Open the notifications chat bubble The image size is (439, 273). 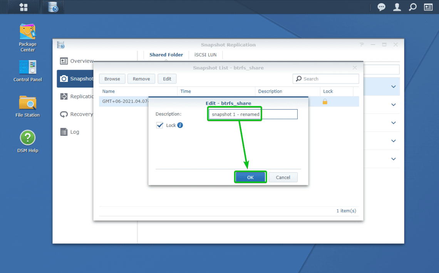tap(381, 7)
